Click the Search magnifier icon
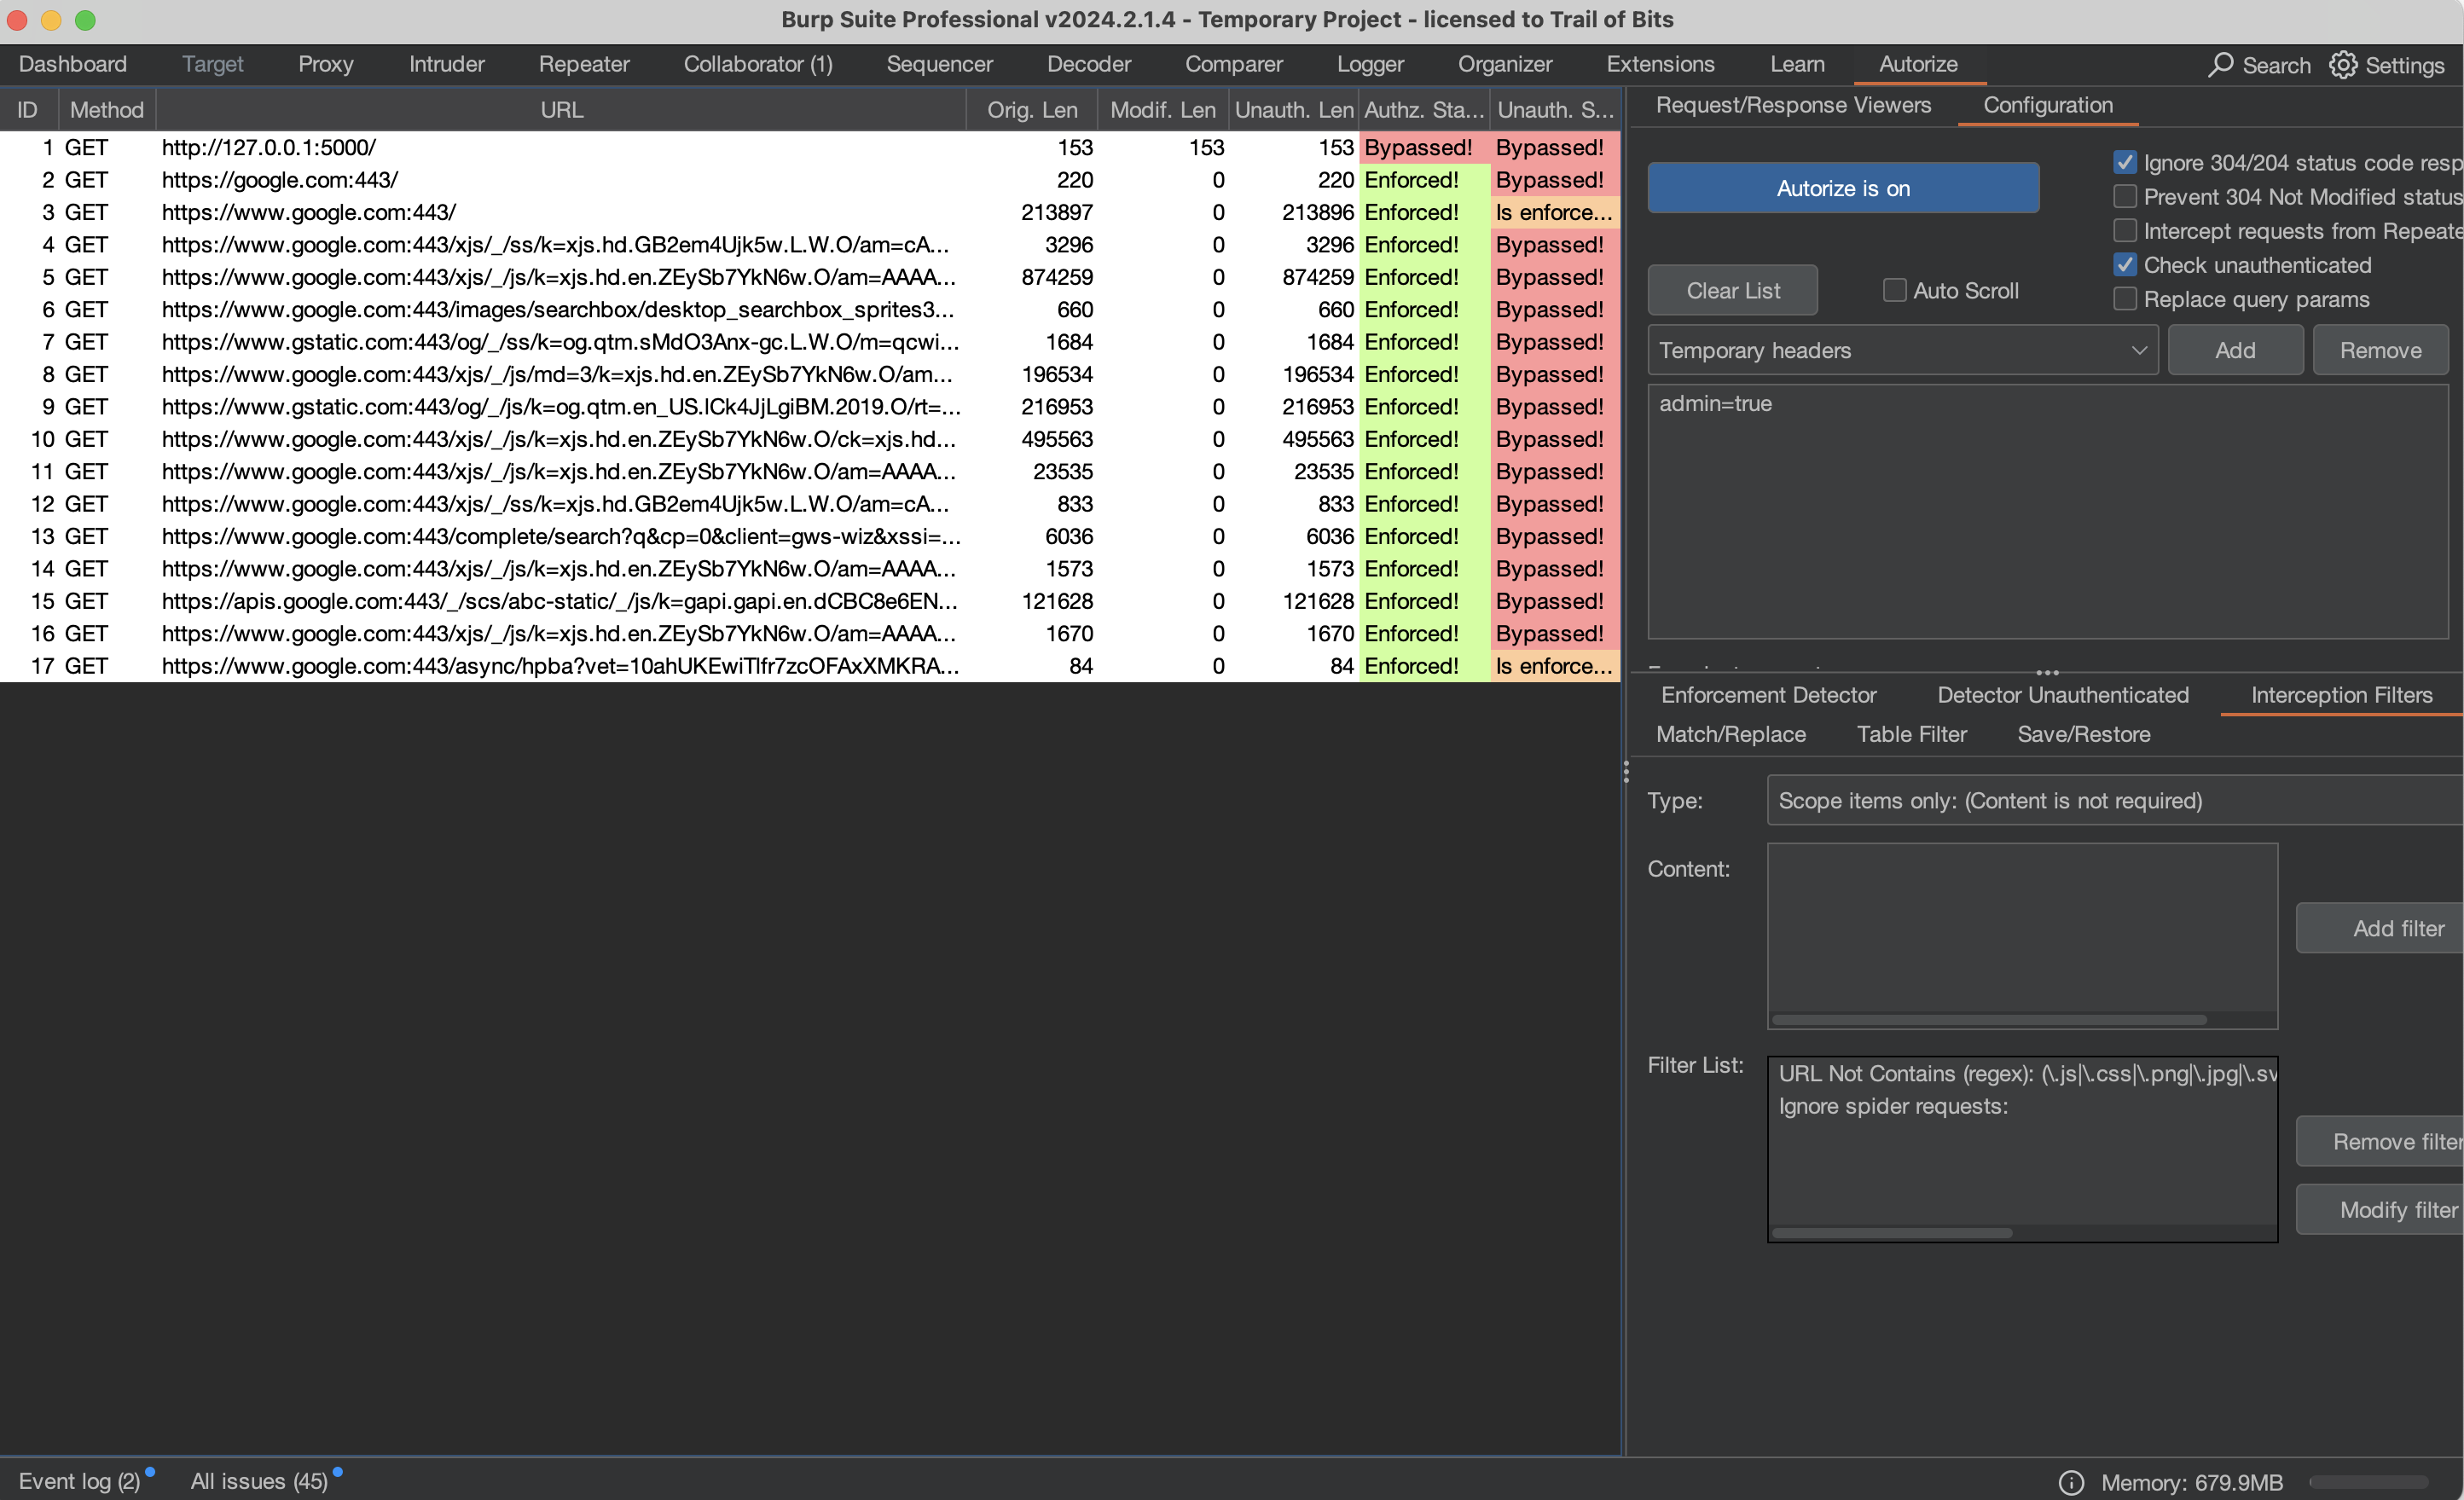2464x1500 pixels. (x=2220, y=65)
